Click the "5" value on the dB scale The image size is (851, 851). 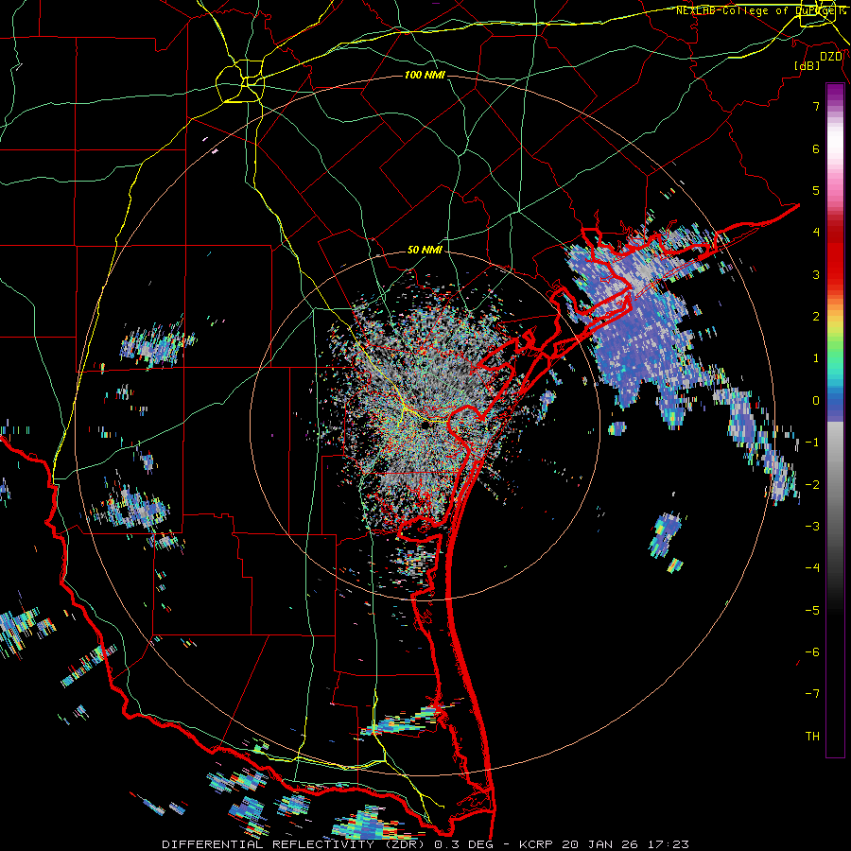click(816, 190)
